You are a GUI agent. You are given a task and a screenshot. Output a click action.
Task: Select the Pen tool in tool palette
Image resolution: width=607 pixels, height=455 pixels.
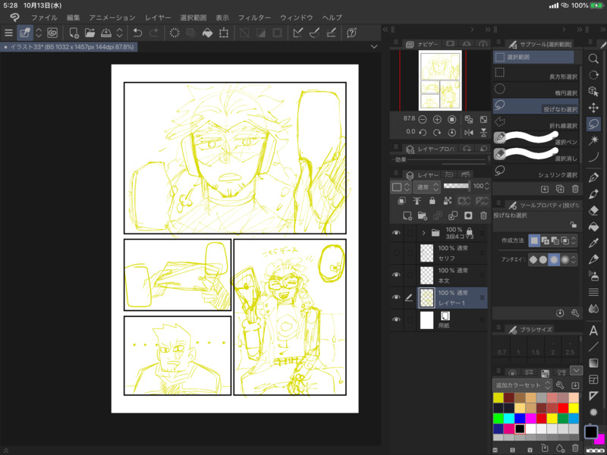tap(593, 177)
